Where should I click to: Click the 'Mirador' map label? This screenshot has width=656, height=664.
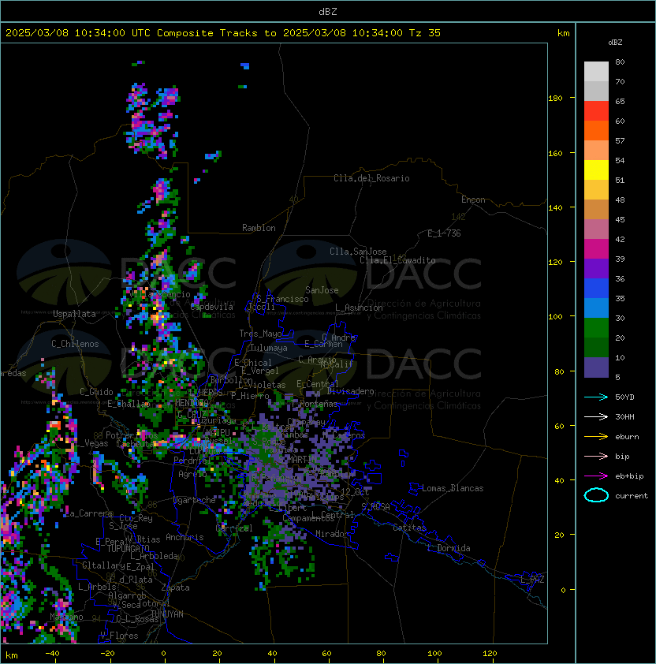(x=332, y=534)
